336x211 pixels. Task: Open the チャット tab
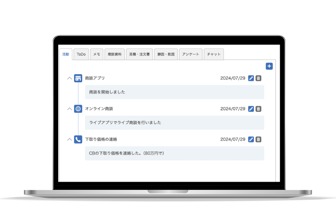pos(214,54)
